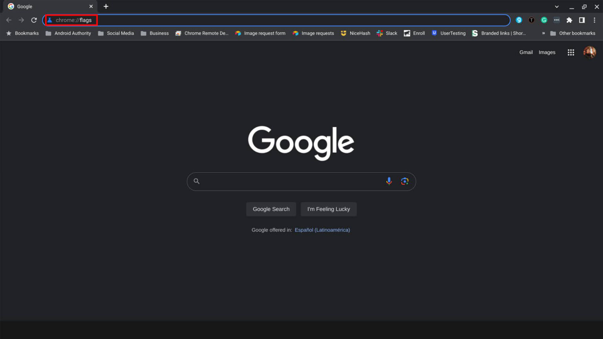This screenshot has width=603, height=339.
Task: Open the Android Authority bookmarks folder
Action: pyautogui.click(x=68, y=33)
